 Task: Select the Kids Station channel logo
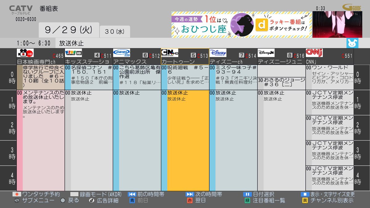pos(73,53)
